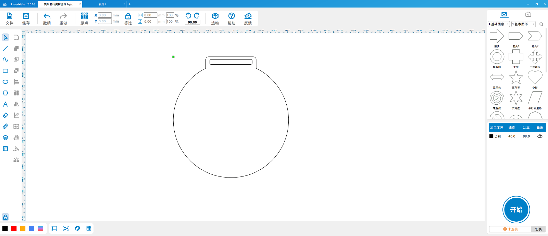548x236 pixels.
Task: Pick the eraser tool
Action: 5,115
